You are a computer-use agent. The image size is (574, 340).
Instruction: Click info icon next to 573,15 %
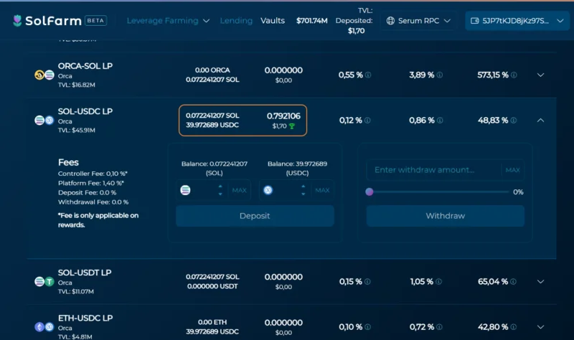514,75
